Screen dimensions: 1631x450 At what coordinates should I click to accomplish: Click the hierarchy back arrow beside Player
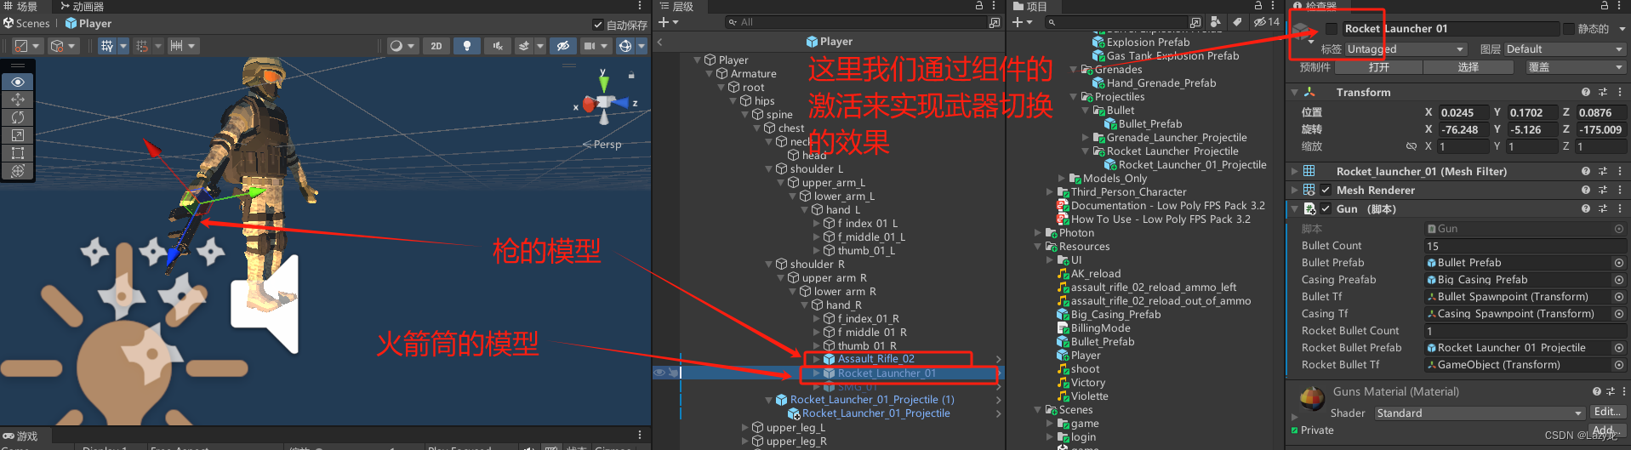(x=659, y=42)
